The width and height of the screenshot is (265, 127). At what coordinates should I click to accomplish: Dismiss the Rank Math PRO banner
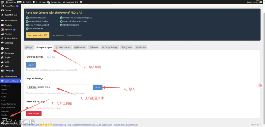click(x=257, y=12)
